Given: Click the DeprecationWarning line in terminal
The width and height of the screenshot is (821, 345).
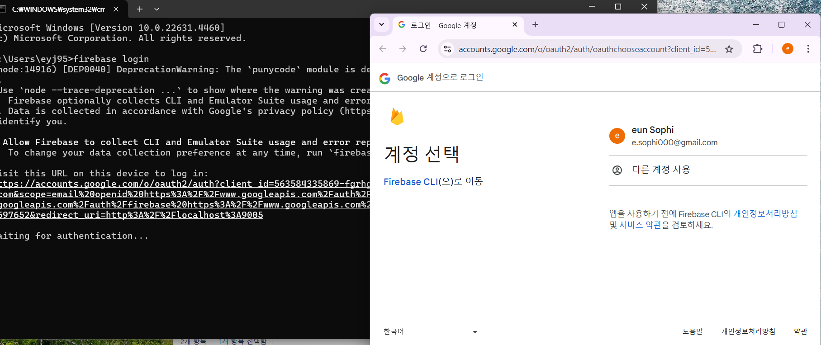Looking at the screenshot, I should point(185,69).
